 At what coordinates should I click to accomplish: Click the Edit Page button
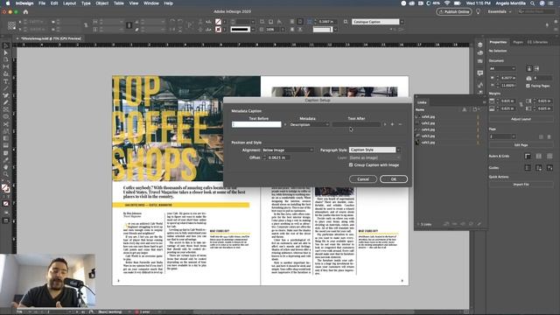pos(521,145)
